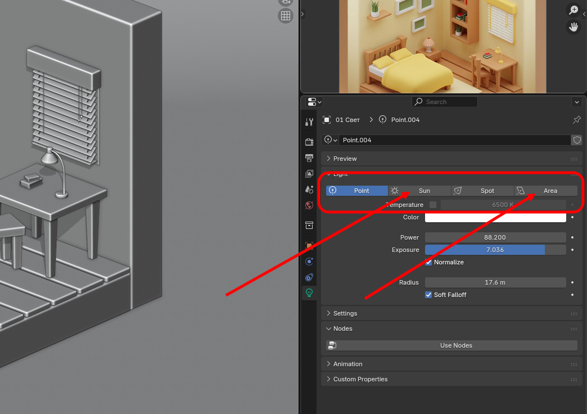Open the World properties tab
This screenshot has width=587, height=414.
309,205
